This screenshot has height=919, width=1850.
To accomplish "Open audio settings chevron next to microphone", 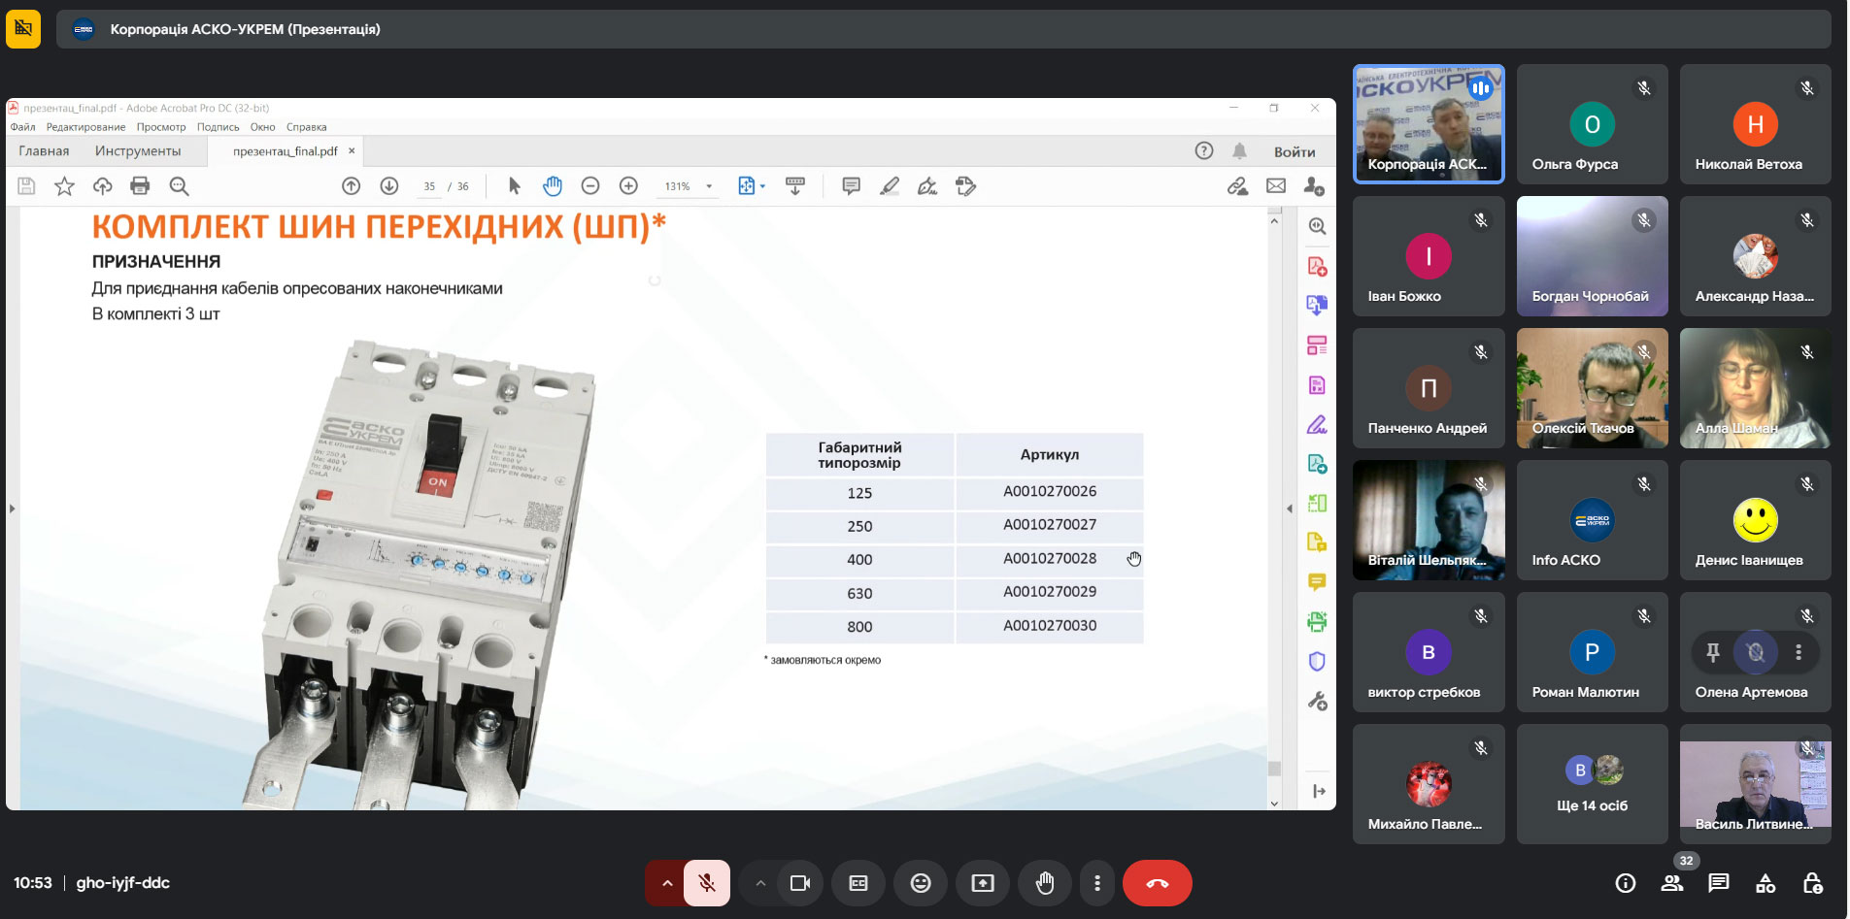I will click(x=667, y=883).
